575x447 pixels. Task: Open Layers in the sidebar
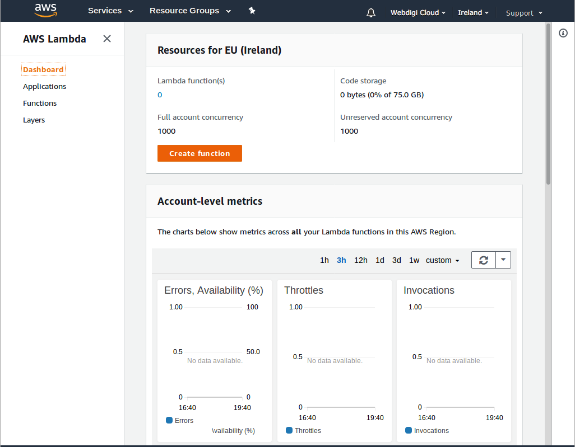(34, 120)
